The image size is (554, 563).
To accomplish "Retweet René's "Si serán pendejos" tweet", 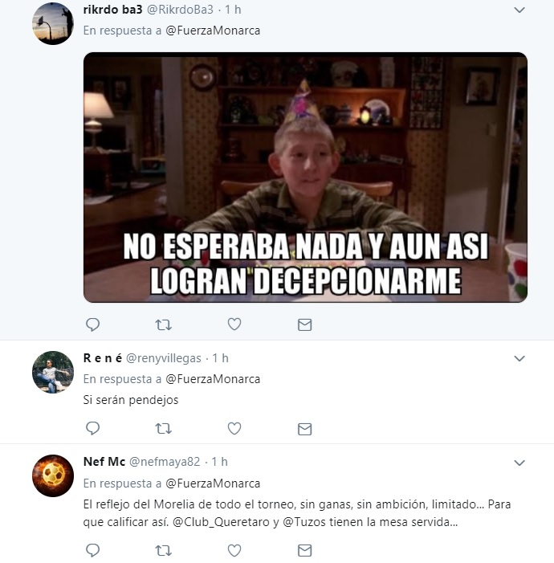I will (163, 429).
